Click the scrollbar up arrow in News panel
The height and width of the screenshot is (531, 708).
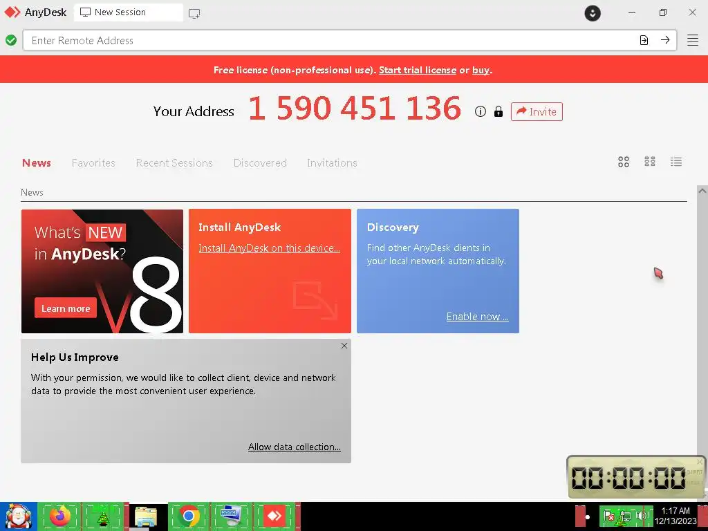tap(702, 191)
